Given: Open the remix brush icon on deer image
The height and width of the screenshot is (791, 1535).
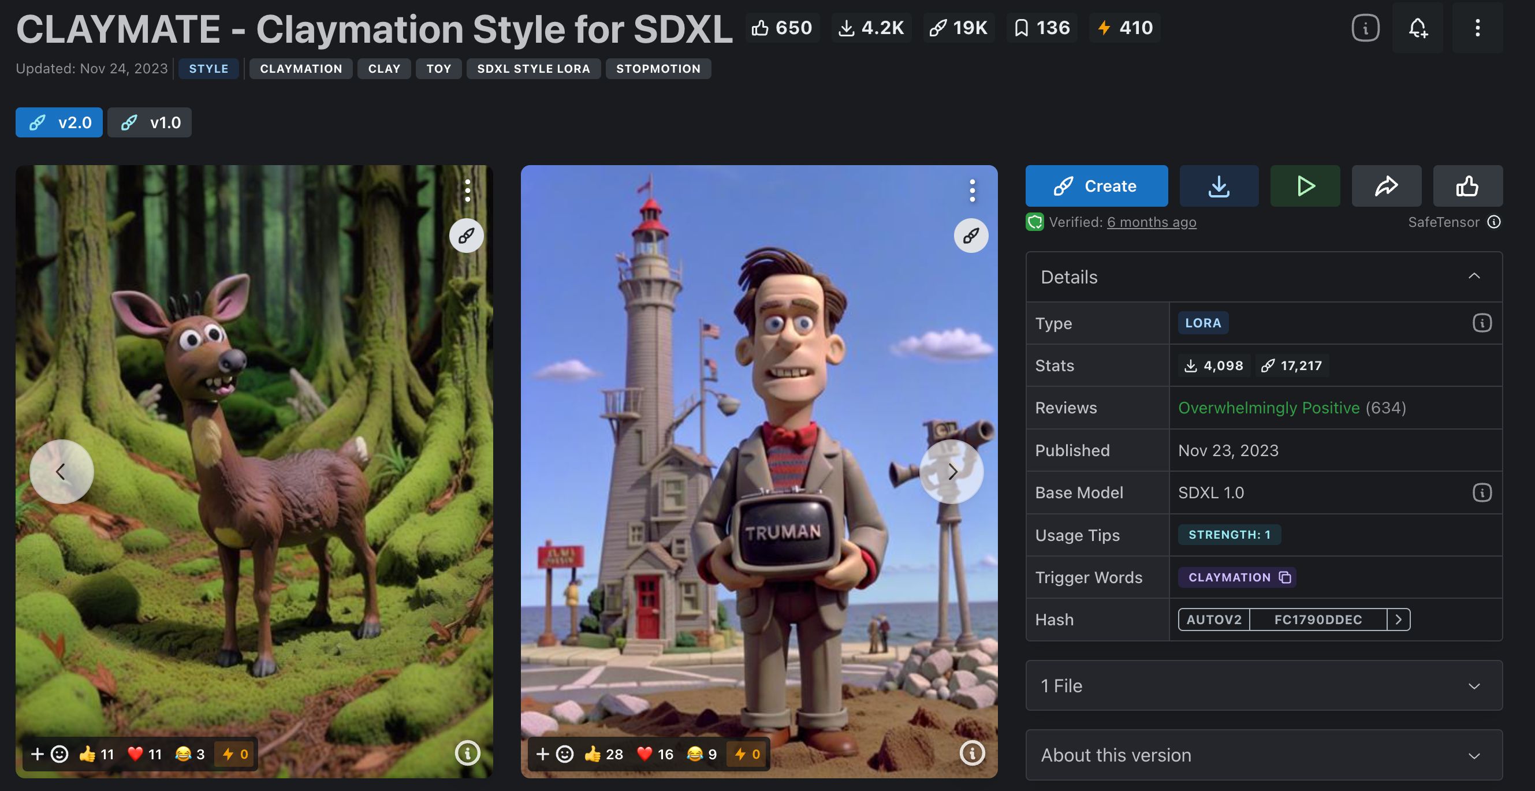Looking at the screenshot, I should point(466,236).
